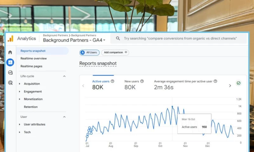Click the help icon beside Active users
The height and width of the screenshot is (152, 254).
(x=112, y=81)
